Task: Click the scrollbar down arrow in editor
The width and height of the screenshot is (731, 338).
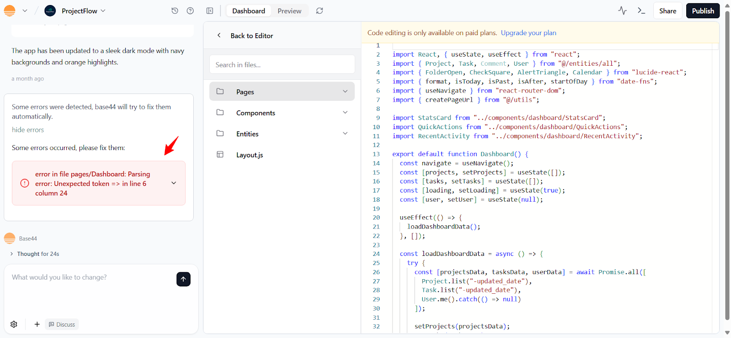Action: (727, 333)
